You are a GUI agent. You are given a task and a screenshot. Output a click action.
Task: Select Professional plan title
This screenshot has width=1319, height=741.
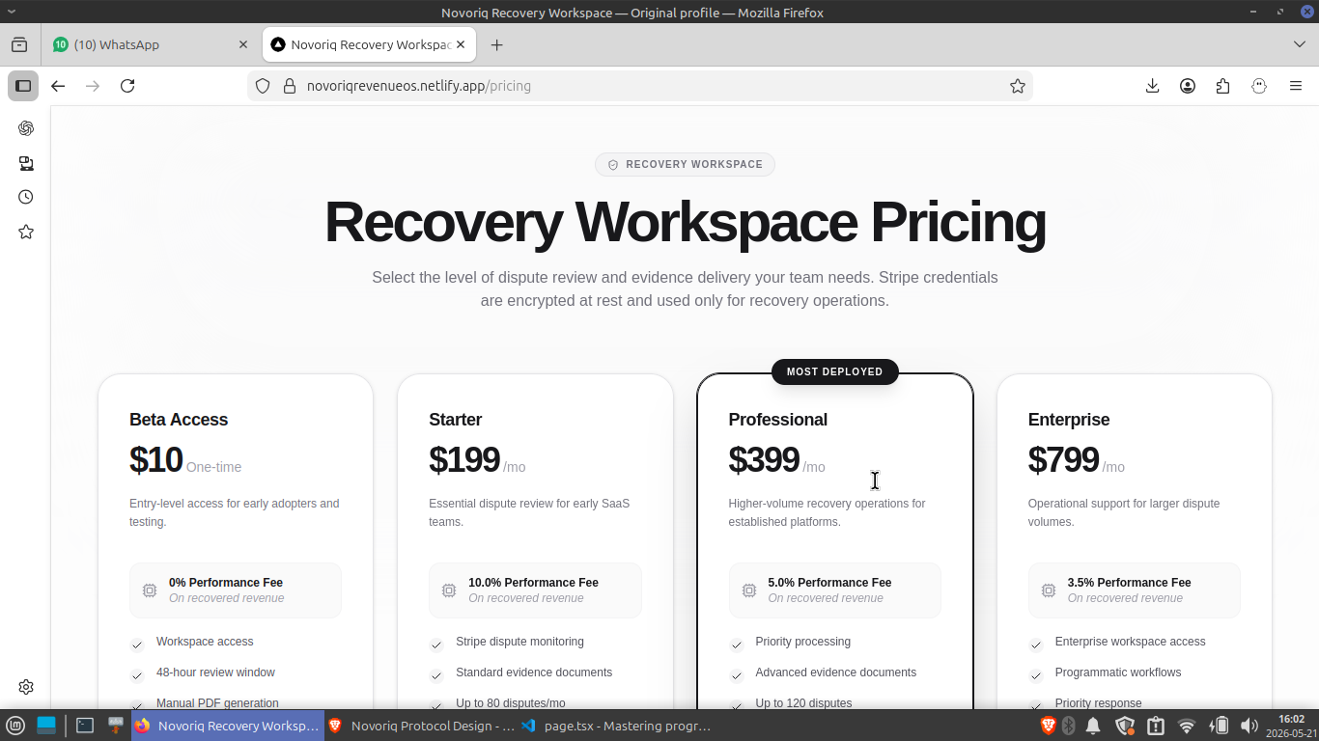coord(778,420)
